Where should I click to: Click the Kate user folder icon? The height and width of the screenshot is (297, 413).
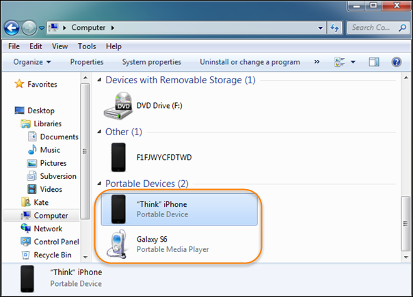coord(25,202)
